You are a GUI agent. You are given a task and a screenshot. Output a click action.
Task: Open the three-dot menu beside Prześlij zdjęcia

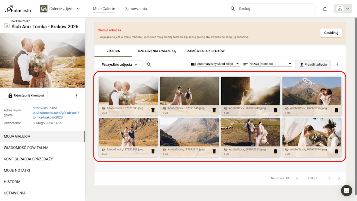pyautogui.click(x=337, y=65)
